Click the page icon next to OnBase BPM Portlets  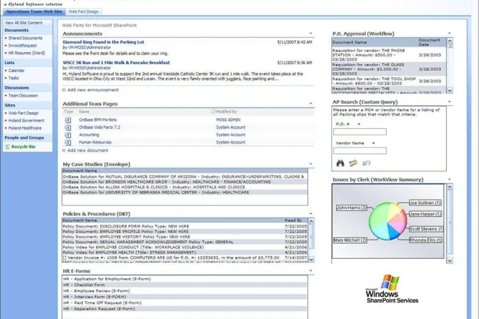pyautogui.click(x=68, y=120)
